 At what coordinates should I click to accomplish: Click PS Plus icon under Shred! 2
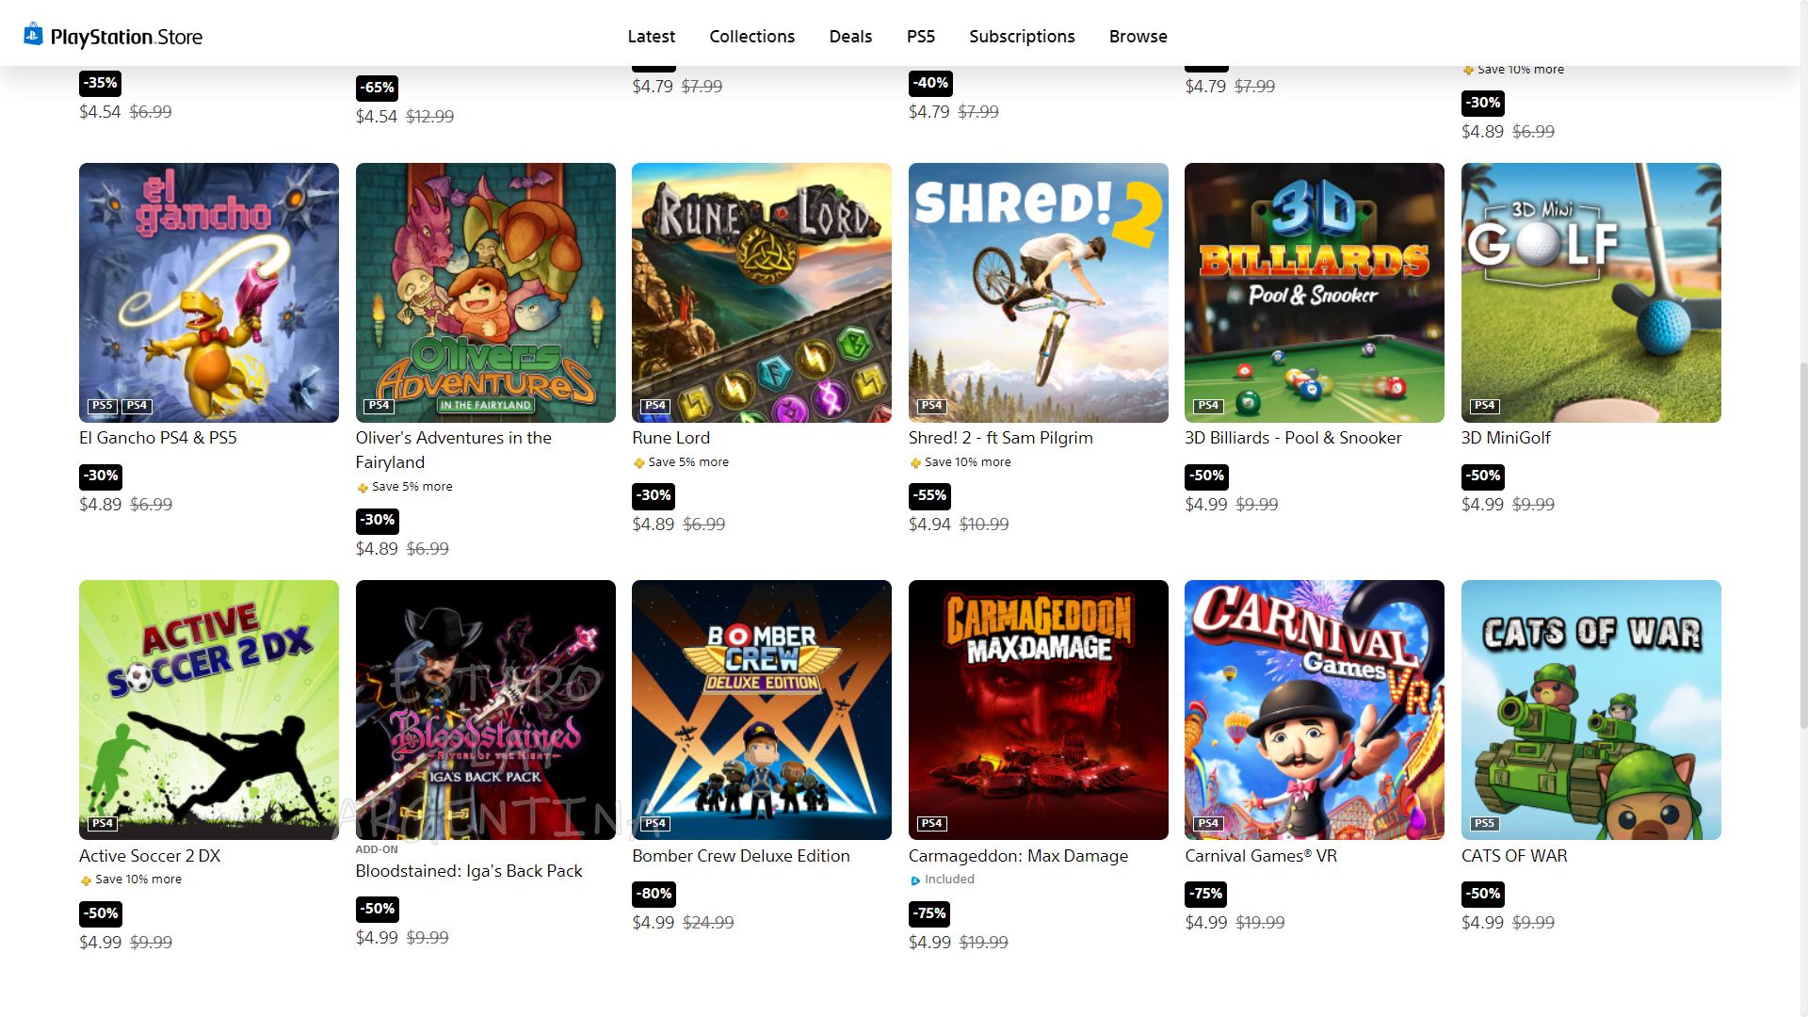(x=914, y=463)
